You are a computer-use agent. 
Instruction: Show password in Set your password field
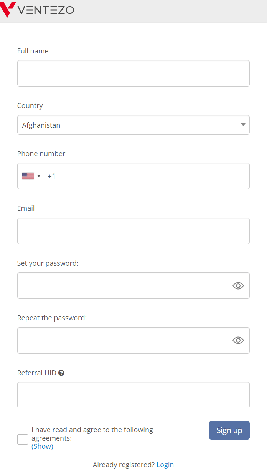pyautogui.click(x=238, y=286)
